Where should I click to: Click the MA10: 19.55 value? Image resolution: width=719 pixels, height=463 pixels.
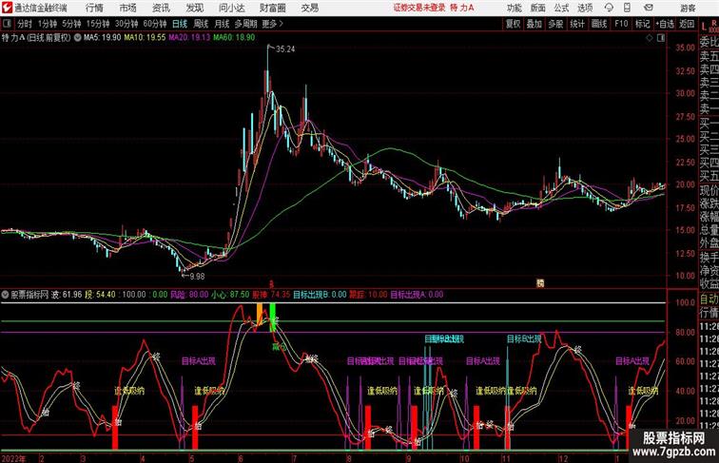[x=145, y=38]
